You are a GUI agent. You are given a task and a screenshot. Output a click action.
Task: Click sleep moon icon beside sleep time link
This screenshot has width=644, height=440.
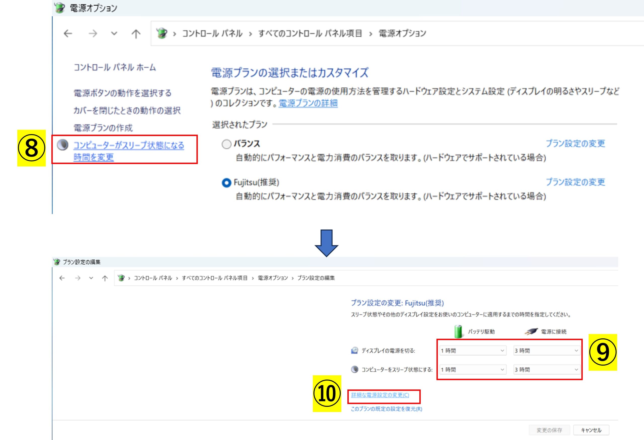click(63, 145)
